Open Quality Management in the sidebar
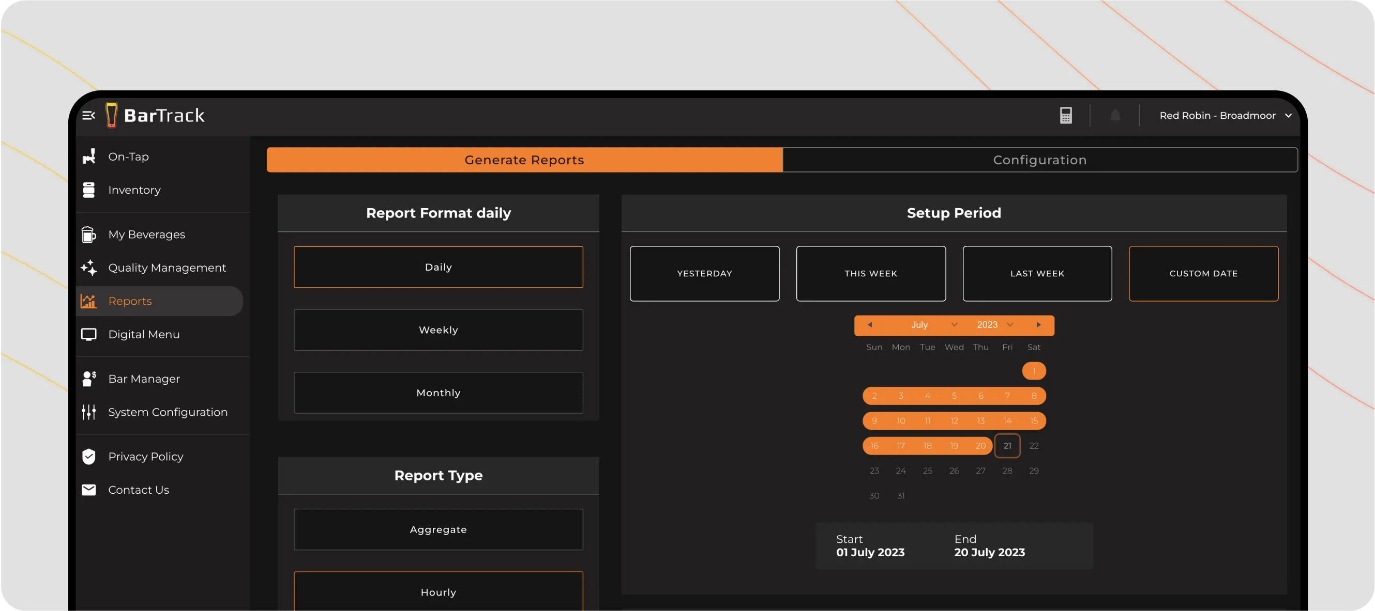1375x611 pixels. [167, 268]
